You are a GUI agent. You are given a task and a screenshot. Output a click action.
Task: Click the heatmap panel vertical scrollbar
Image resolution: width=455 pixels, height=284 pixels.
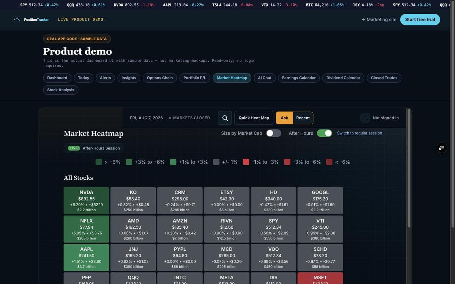coord(409,168)
